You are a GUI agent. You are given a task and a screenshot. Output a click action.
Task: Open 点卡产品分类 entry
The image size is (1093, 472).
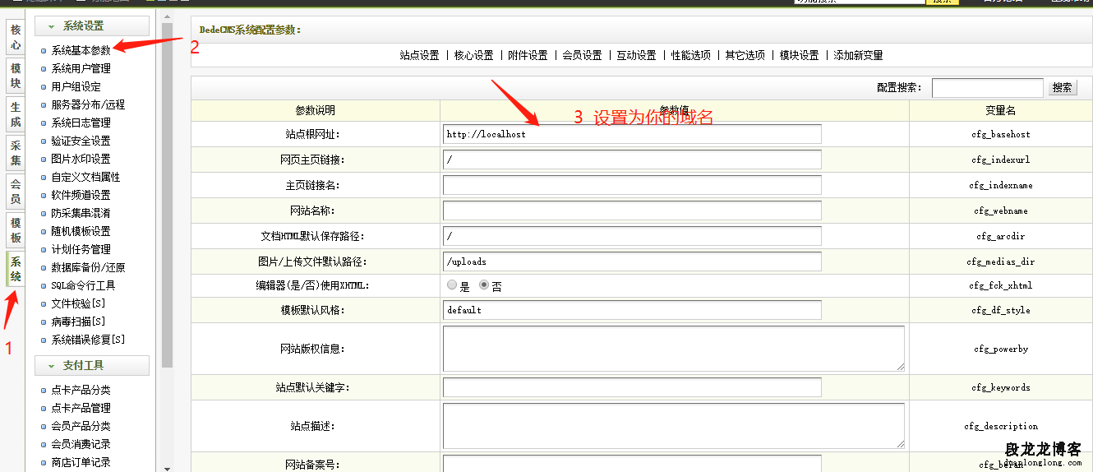(x=81, y=390)
